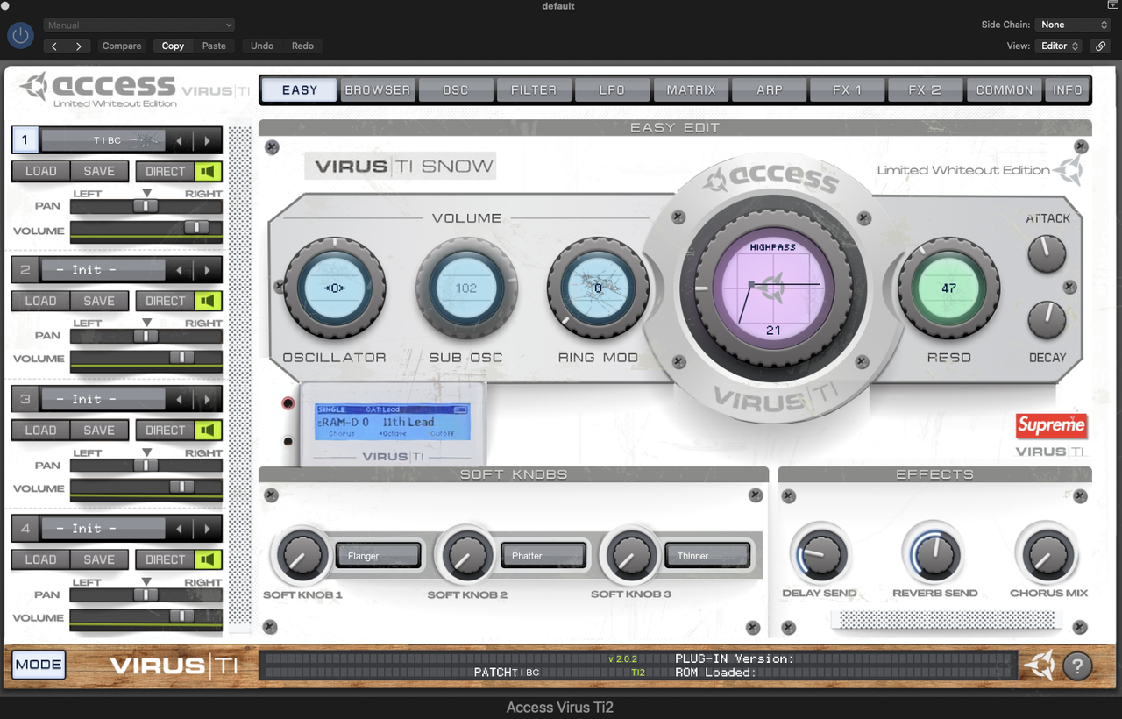Viewport: 1122px width, 719px height.
Task: Click the DELAY SEND knob
Action: (820, 555)
